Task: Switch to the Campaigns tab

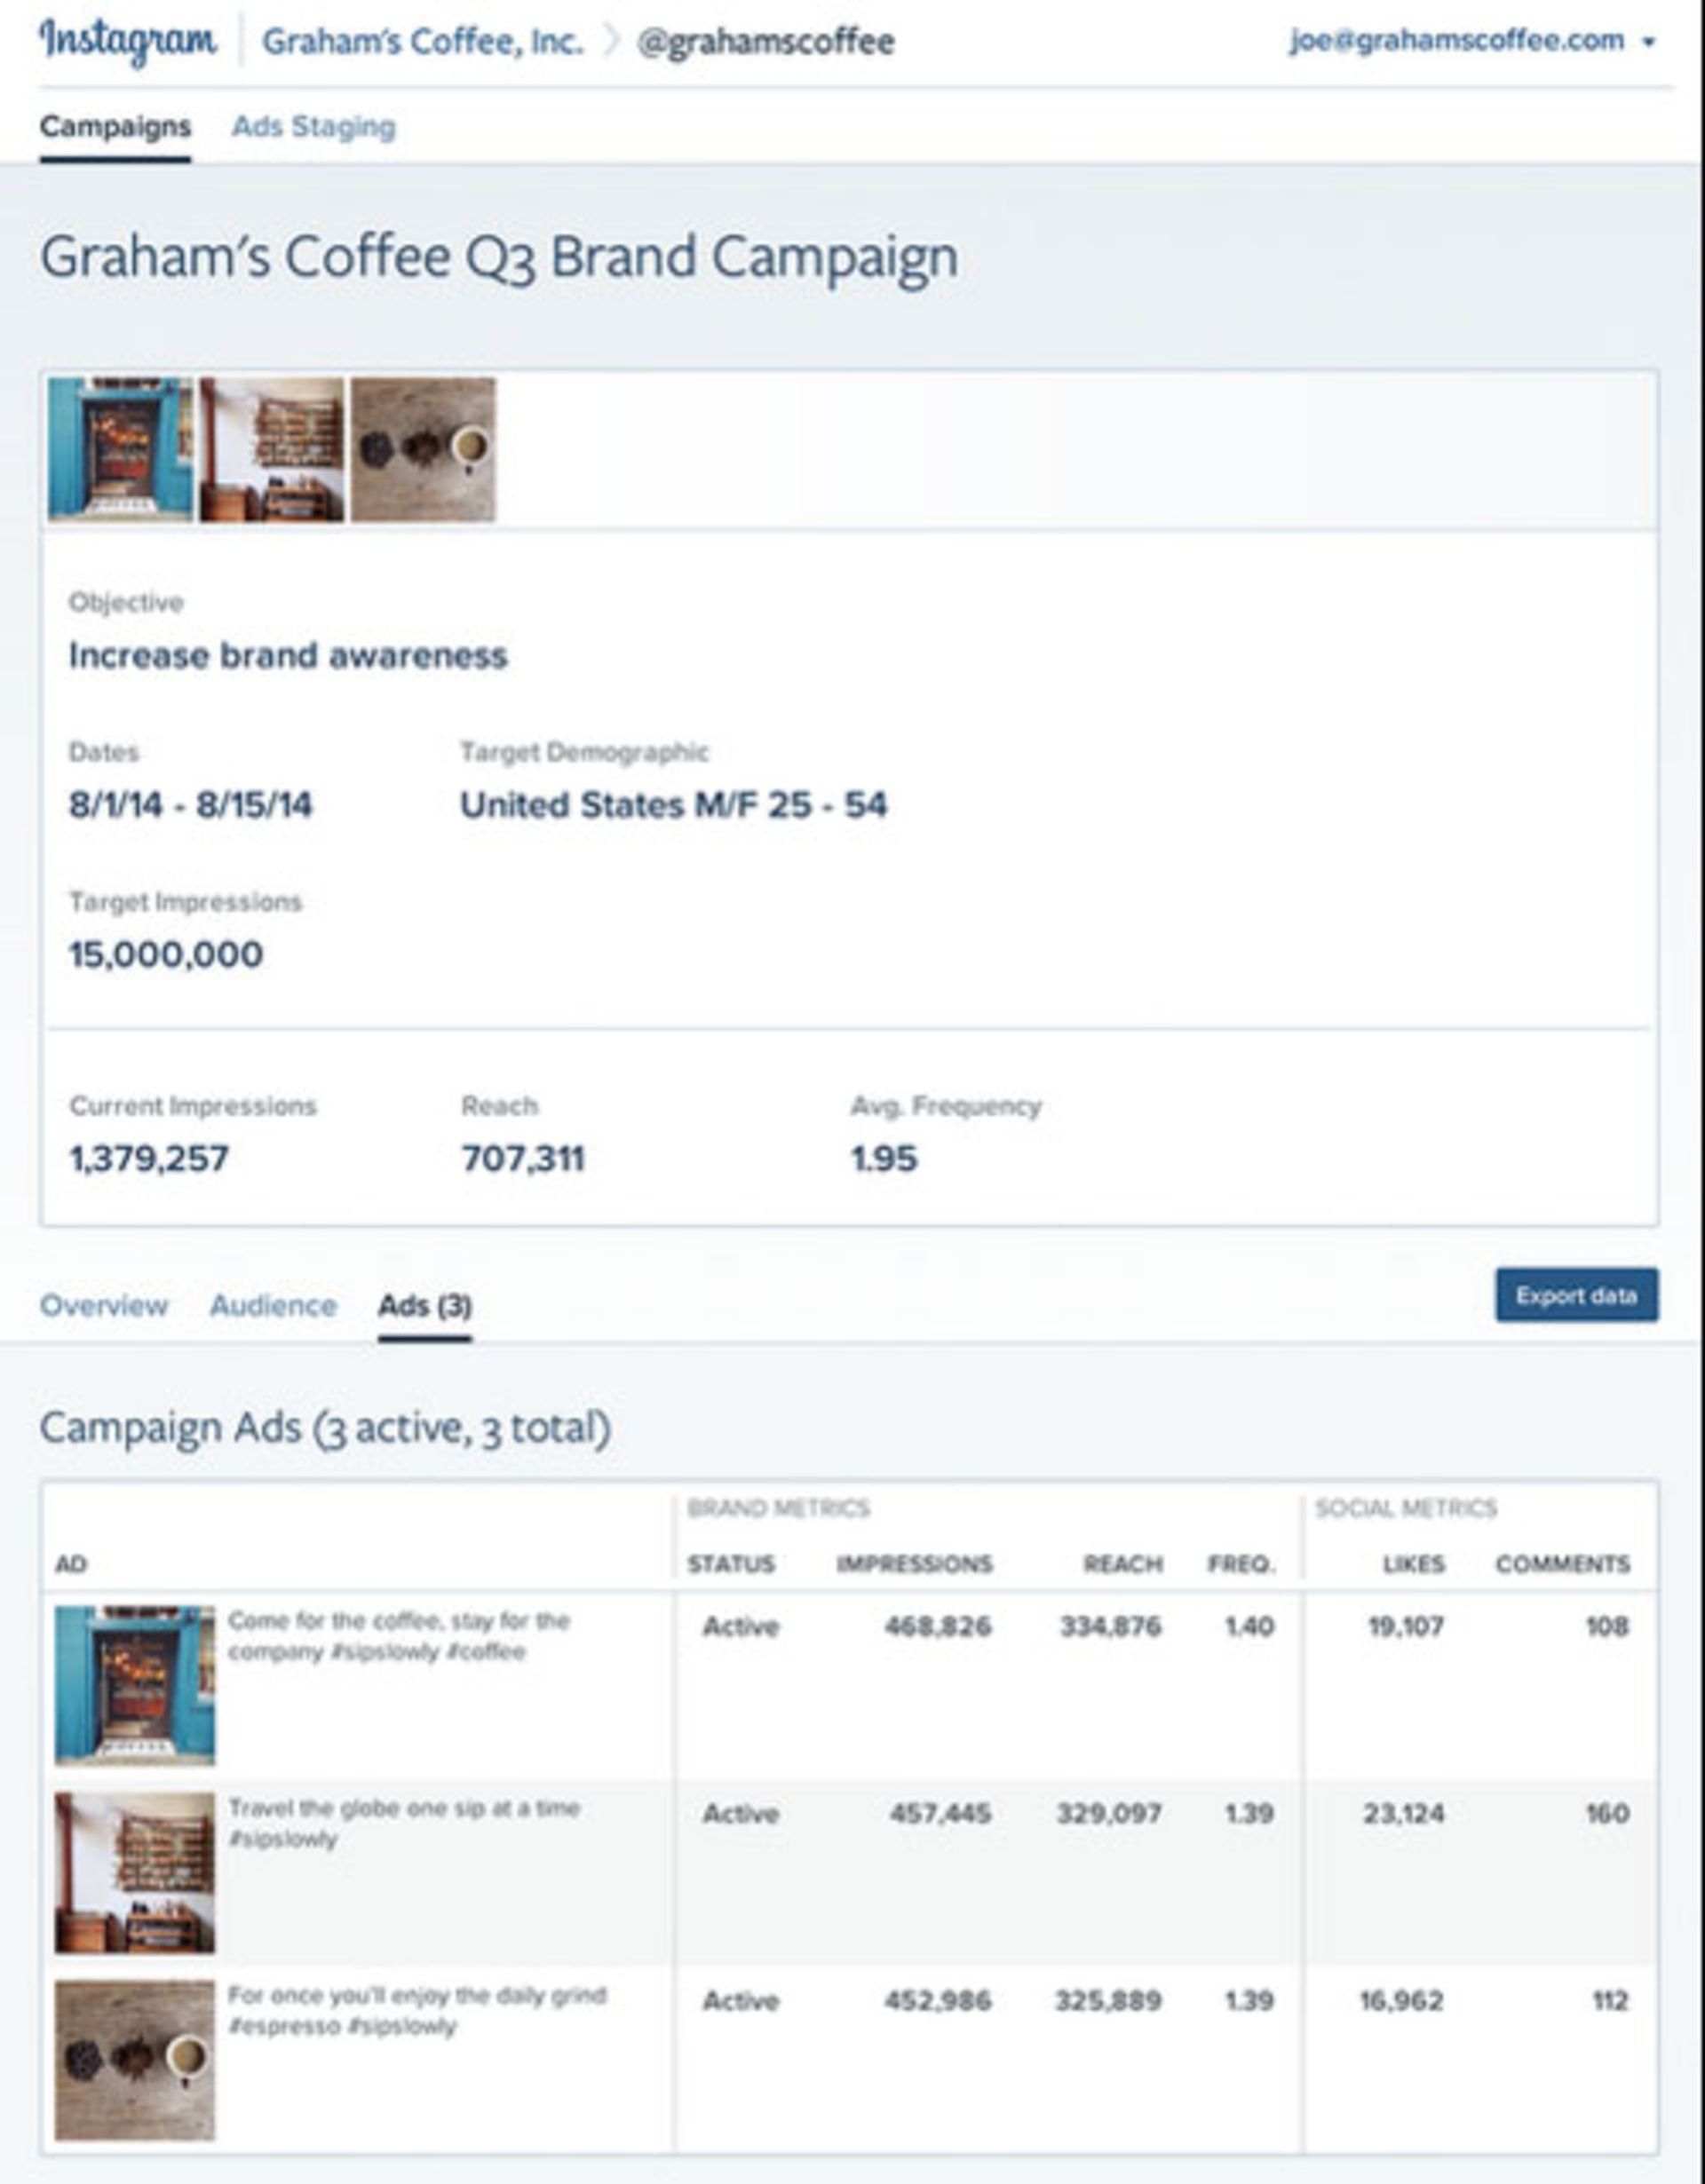Action: tap(115, 127)
